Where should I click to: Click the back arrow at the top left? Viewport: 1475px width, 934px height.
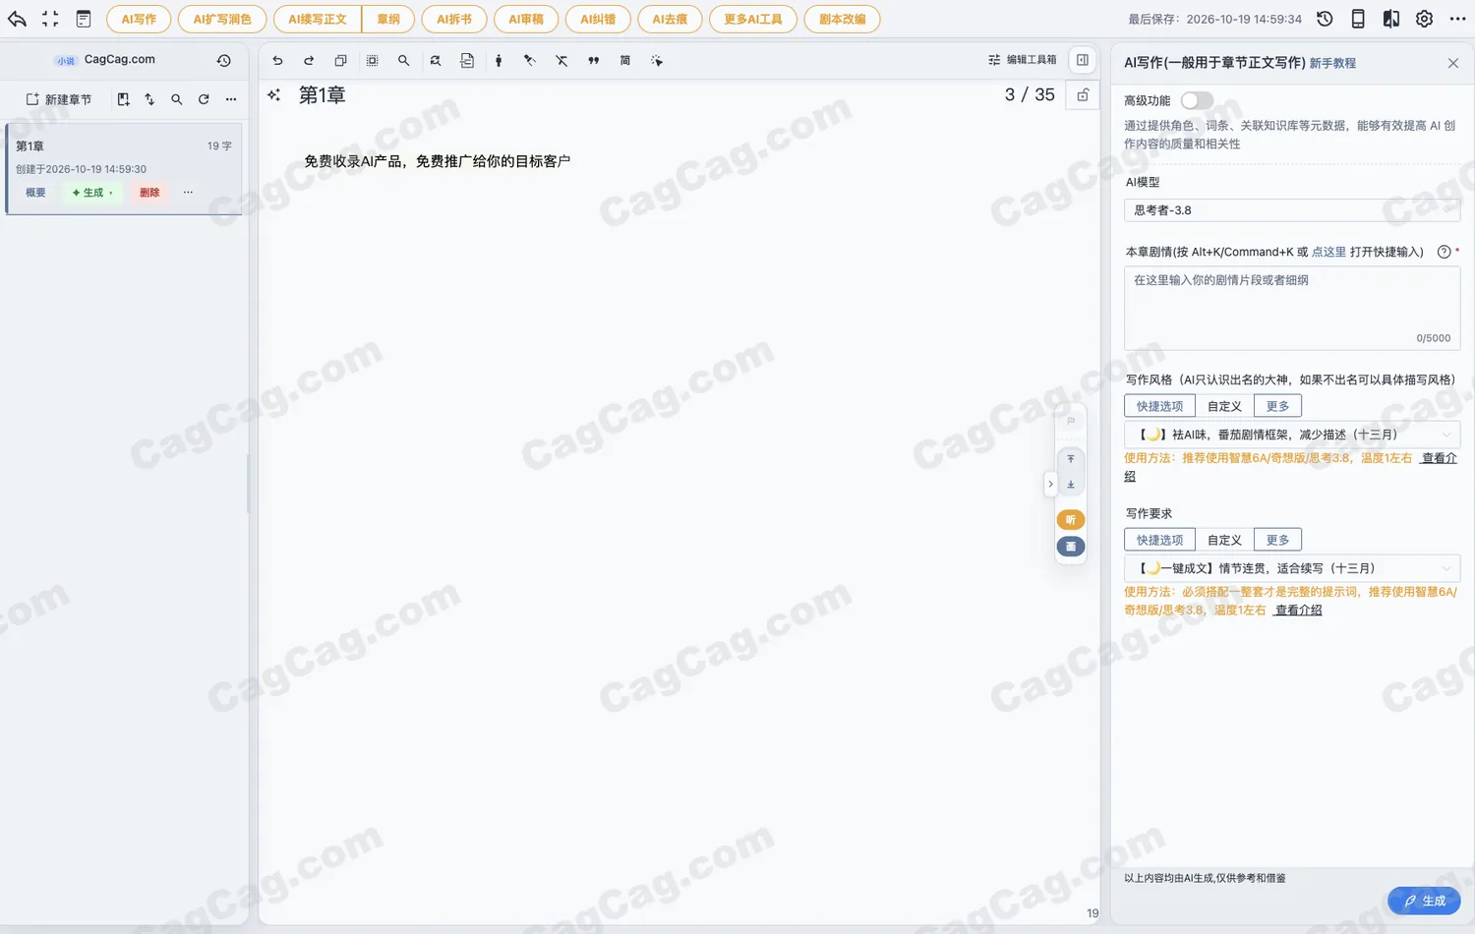(18, 19)
